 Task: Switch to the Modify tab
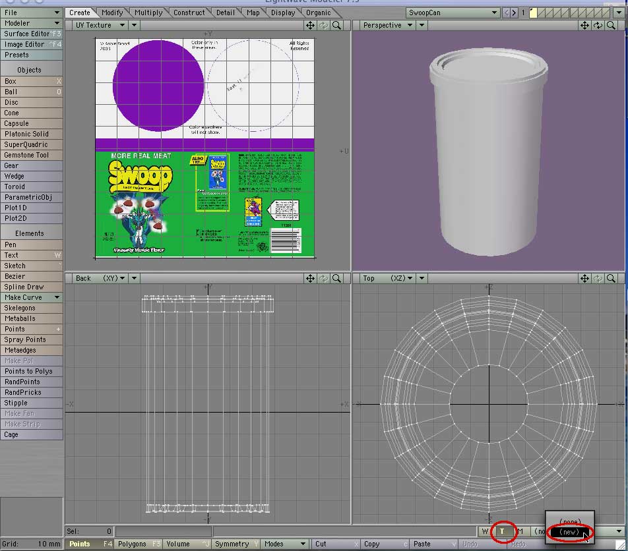[112, 13]
